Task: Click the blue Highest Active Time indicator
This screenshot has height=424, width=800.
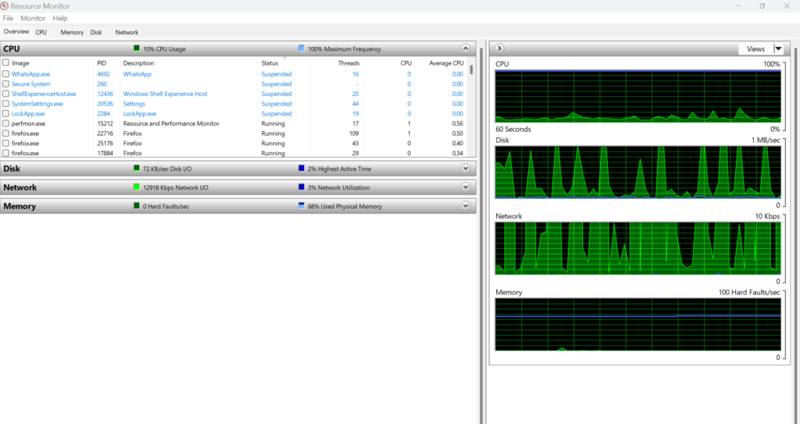Action: tap(302, 168)
